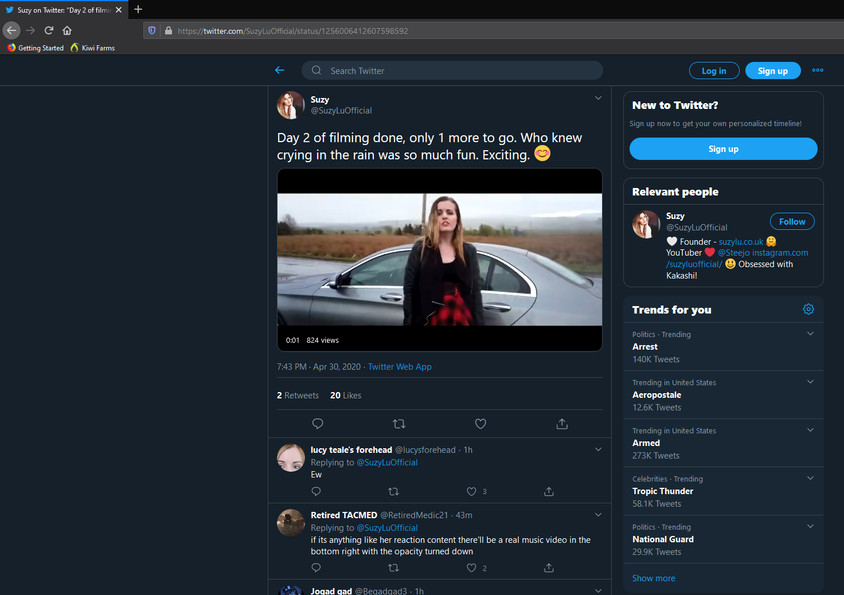Expand the chevron menu on Suzy's tweet

598,98
